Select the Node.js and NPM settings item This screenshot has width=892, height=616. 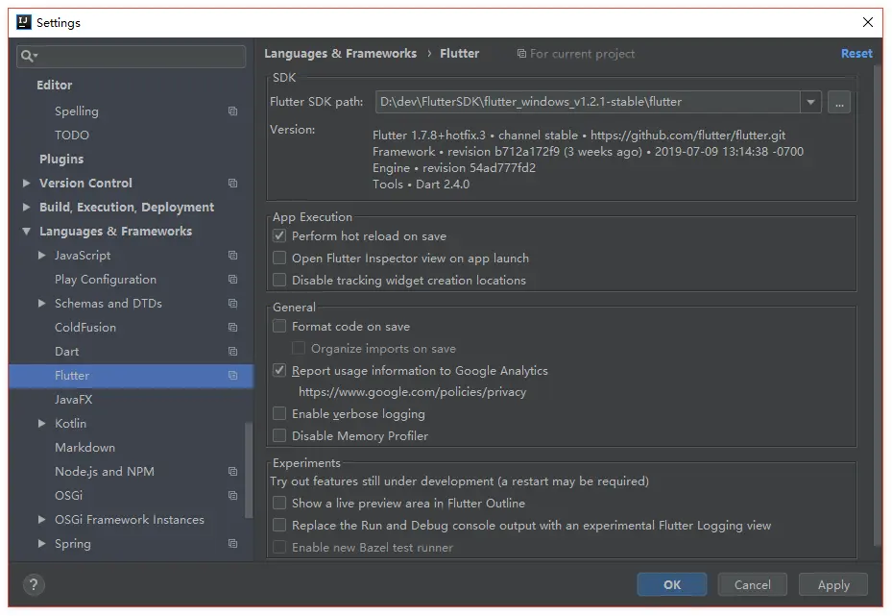104,472
